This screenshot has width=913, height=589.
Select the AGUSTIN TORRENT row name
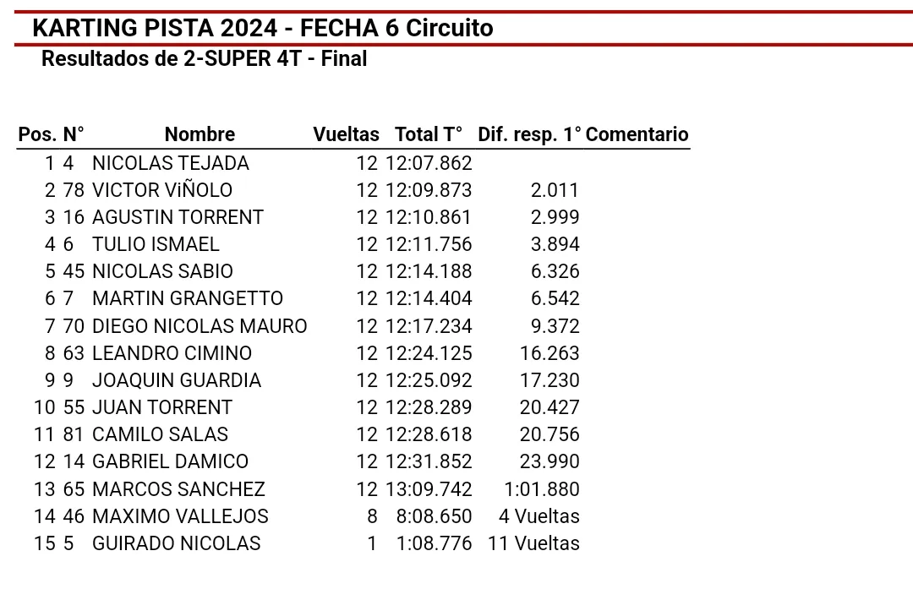(x=178, y=217)
